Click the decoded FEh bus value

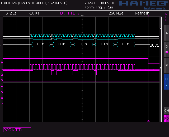pyautogui.click(x=126, y=44)
